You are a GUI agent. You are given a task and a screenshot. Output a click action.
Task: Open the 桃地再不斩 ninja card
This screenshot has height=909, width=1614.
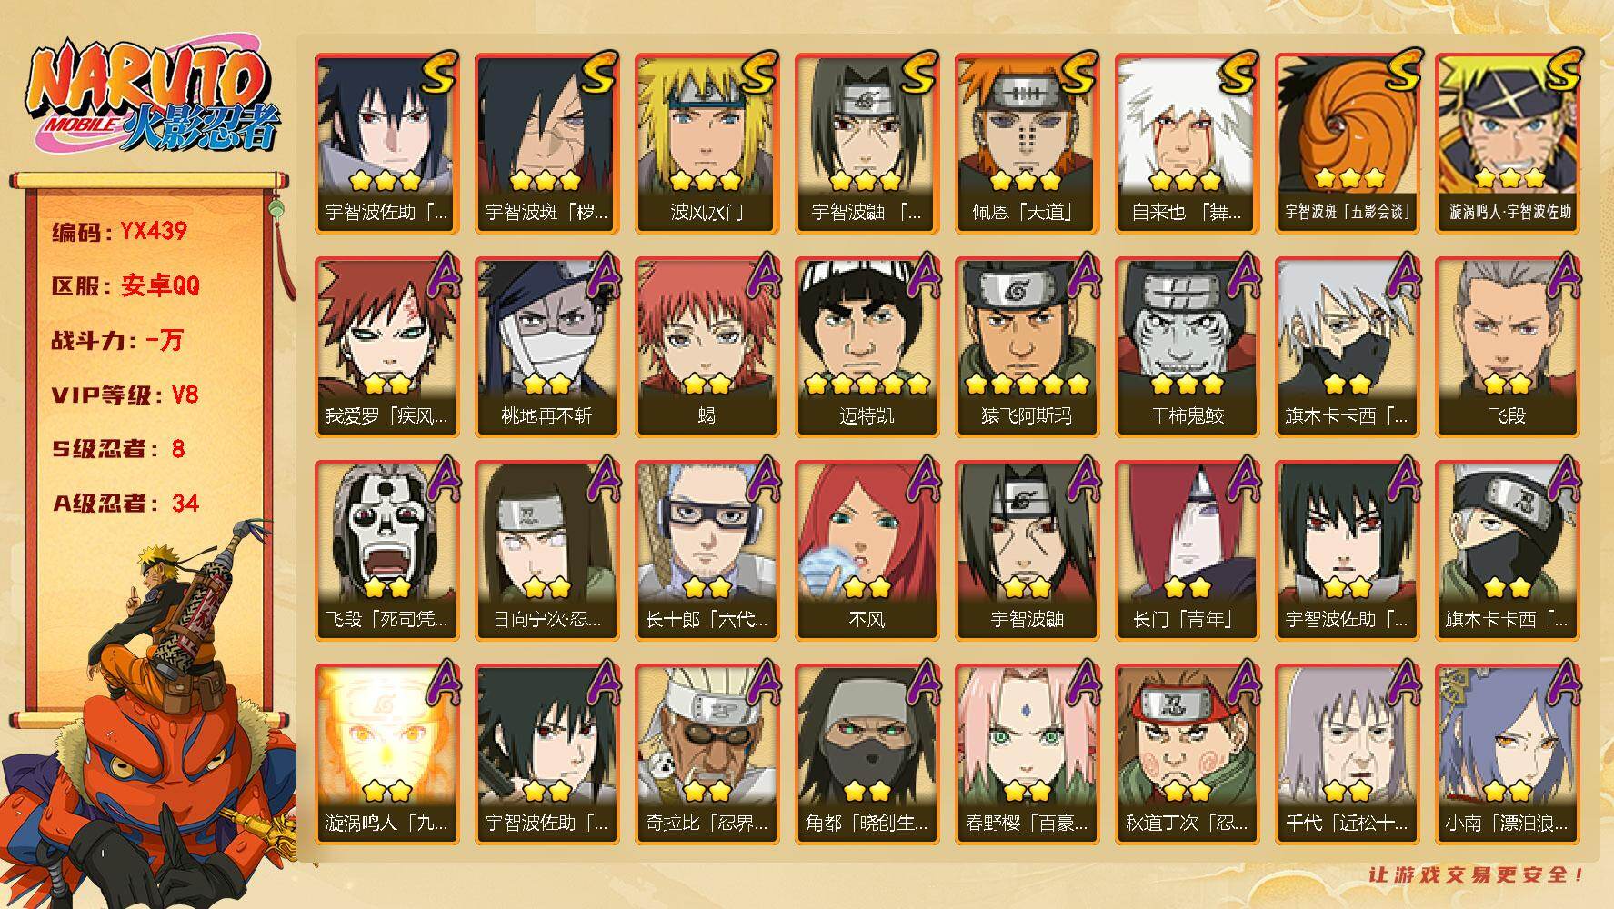[546, 346]
